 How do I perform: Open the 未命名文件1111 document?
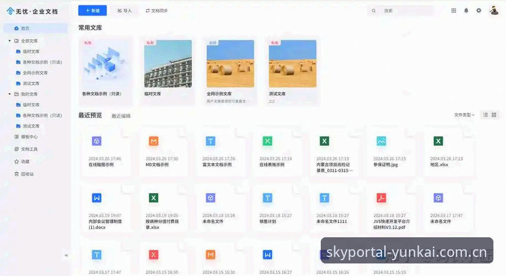tap(334, 209)
